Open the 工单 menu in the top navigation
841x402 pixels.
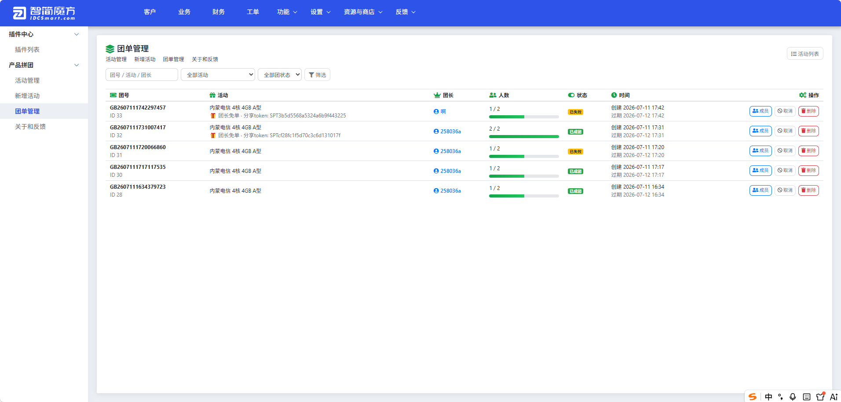pyautogui.click(x=253, y=12)
